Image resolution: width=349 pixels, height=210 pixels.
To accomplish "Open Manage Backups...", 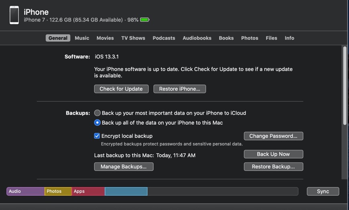I will 124,167.
